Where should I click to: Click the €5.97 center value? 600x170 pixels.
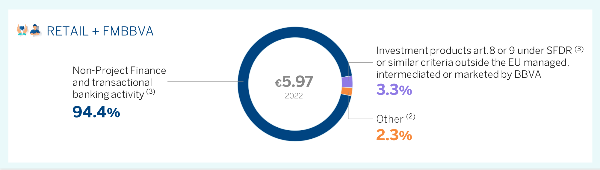[x=294, y=81]
